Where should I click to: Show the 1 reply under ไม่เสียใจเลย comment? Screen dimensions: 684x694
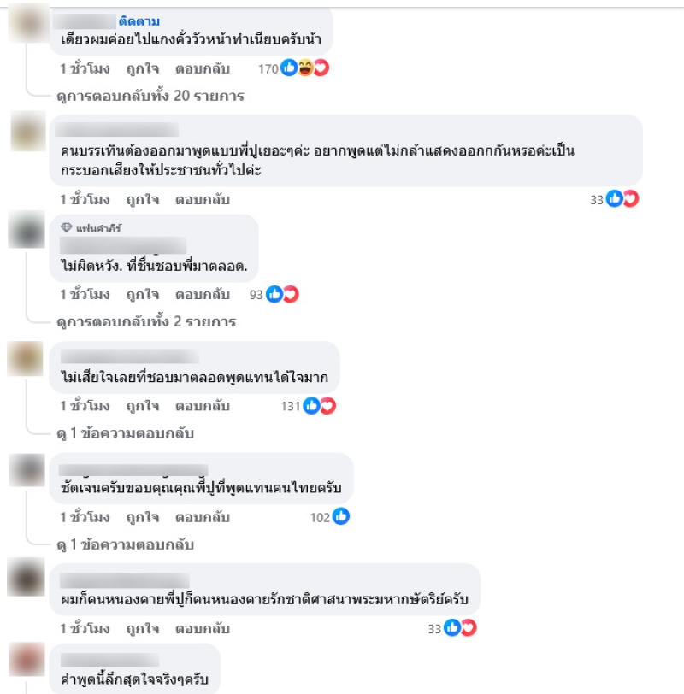[126, 433]
